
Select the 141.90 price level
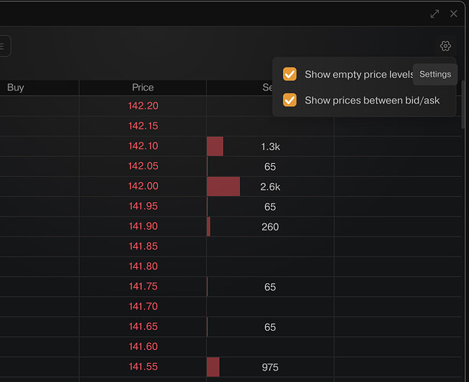(x=143, y=227)
